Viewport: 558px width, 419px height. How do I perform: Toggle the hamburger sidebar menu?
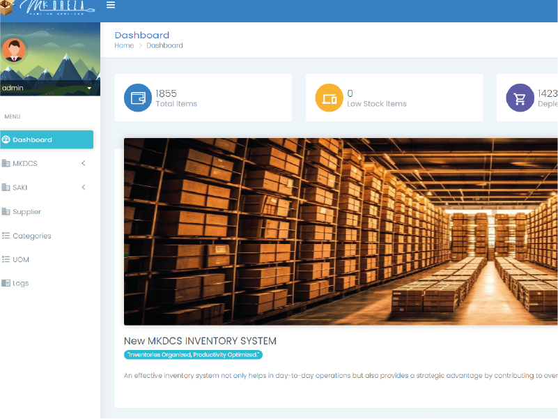[111, 5]
